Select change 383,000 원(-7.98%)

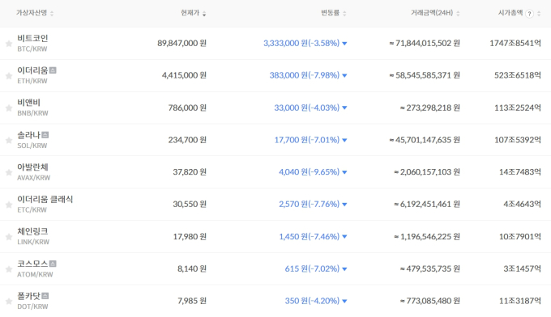(305, 75)
